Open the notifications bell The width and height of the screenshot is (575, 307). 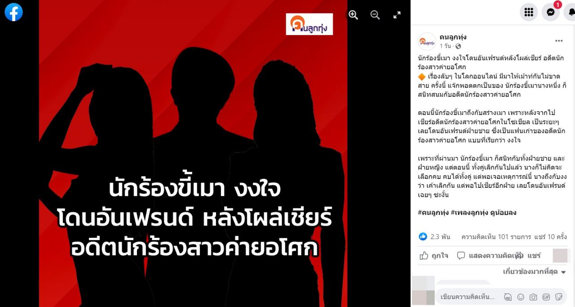tap(571, 12)
